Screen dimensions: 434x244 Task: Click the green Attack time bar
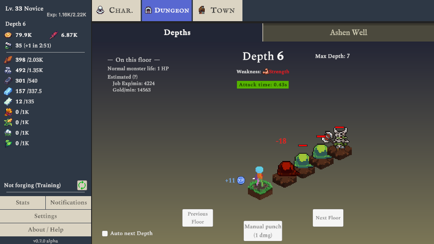coord(263,85)
